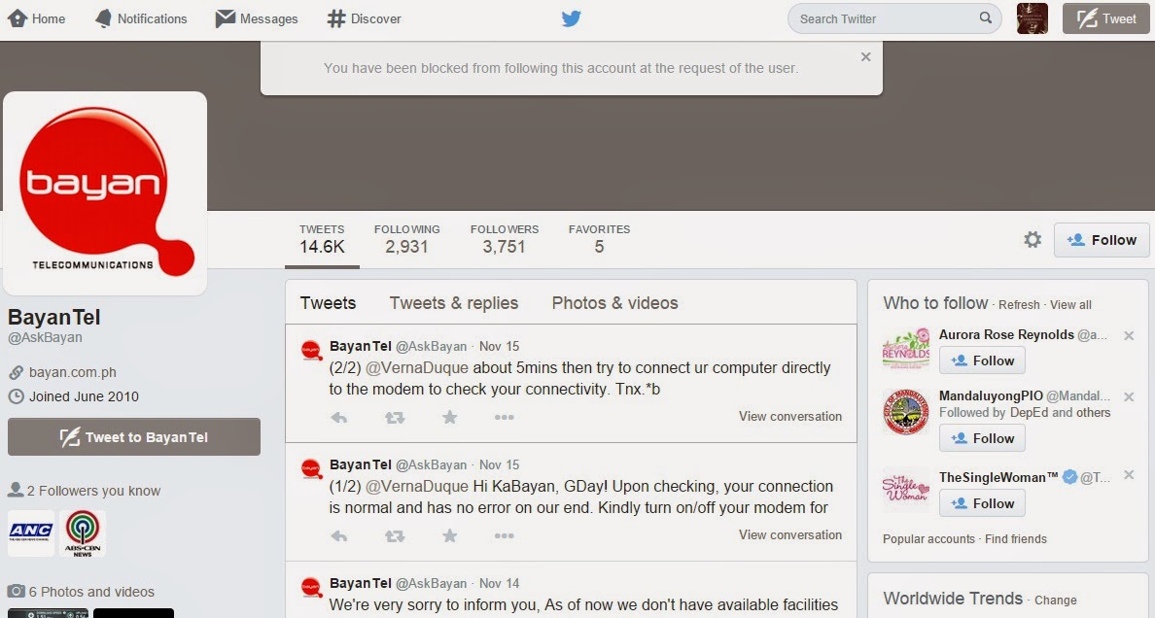Switch to Tweets & replies tab
The width and height of the screenshot is (1155, 618).
(x=454, y=303)
